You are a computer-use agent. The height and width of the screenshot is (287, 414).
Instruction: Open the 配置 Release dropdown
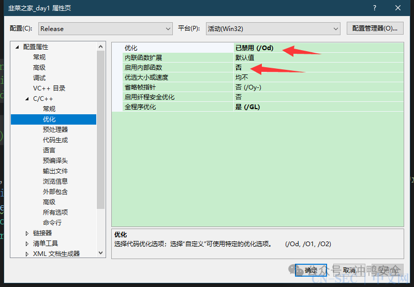(106, 28)
